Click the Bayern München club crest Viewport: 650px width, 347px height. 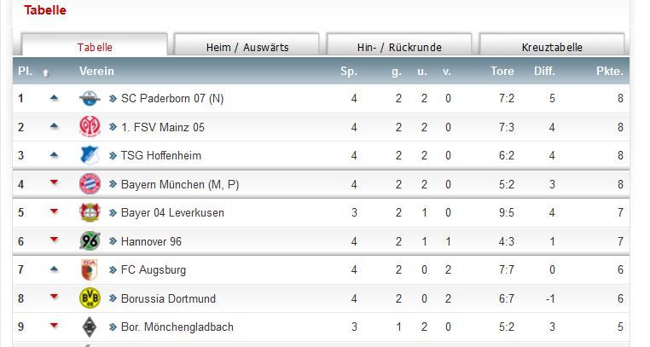90,184
